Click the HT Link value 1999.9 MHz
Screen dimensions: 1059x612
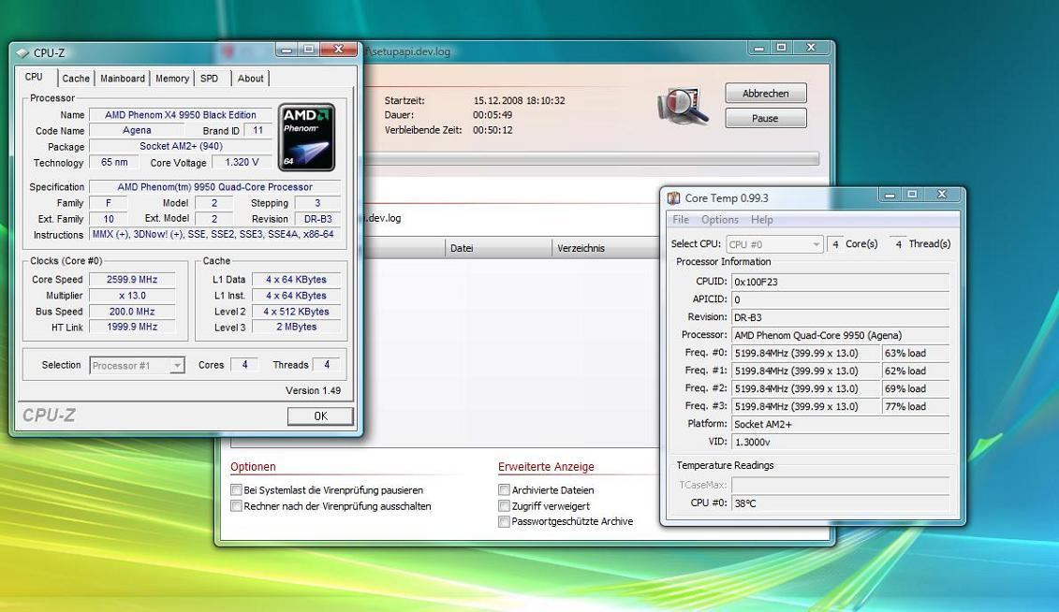(x=132, y=327)
